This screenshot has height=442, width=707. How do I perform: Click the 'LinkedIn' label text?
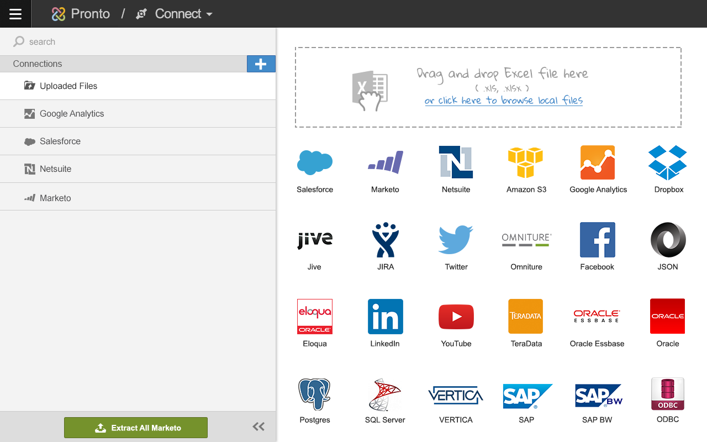point(385,344)
